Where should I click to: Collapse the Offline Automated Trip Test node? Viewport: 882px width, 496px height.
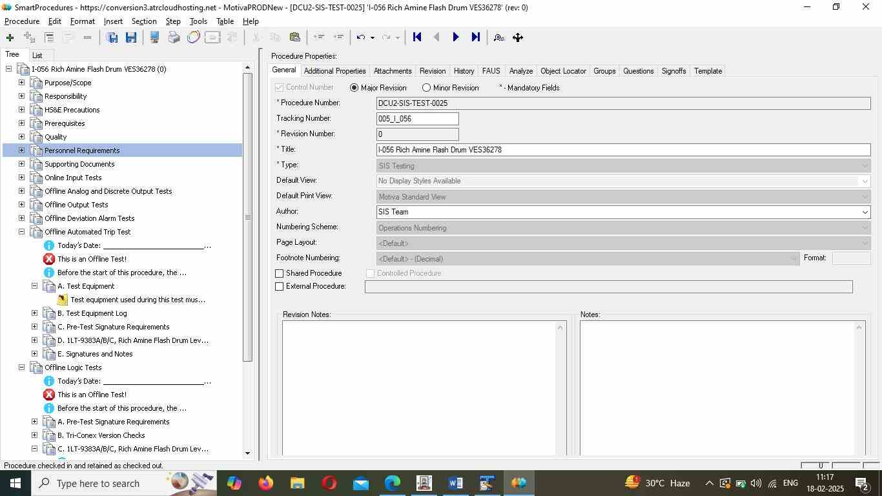21,232
